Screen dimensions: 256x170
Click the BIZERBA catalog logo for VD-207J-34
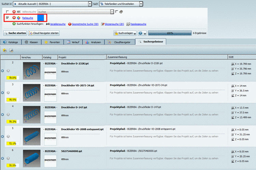(50, 95)
